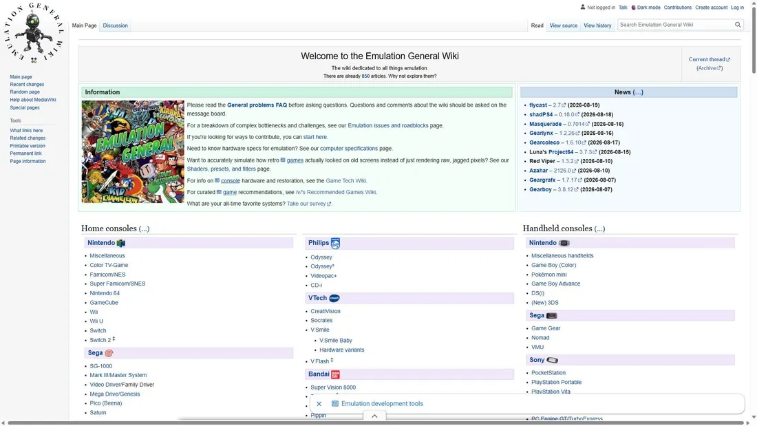Click the Archive link under Current thread
This screenshot has height=426, width=757.
coord(707,69)
